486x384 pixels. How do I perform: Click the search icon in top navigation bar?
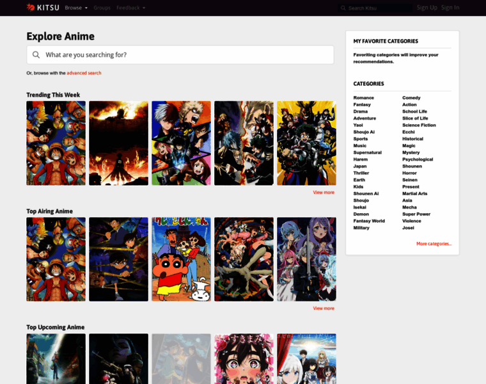(x=343, y=8)
